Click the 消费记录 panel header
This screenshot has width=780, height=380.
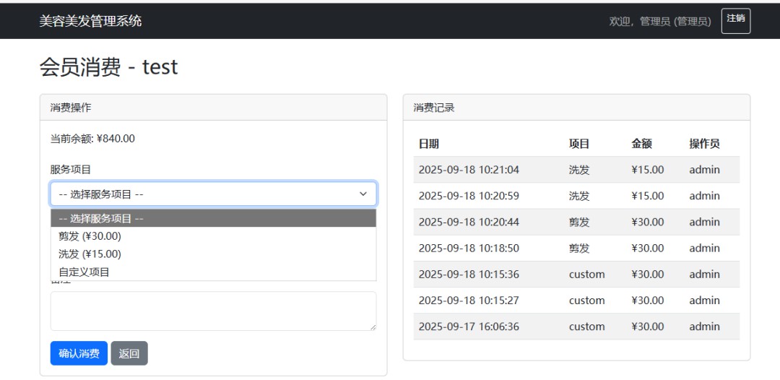click(x=434, y=108)
